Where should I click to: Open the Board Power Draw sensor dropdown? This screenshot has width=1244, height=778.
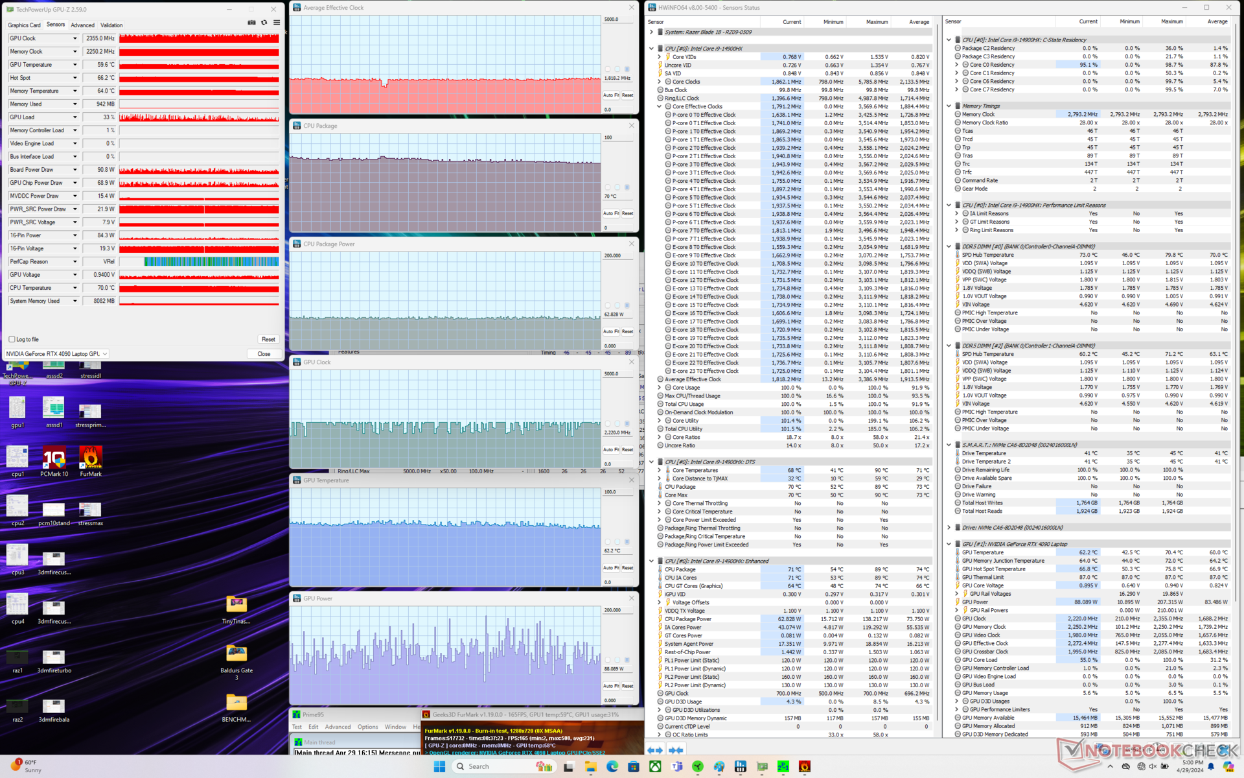[75, 170]
